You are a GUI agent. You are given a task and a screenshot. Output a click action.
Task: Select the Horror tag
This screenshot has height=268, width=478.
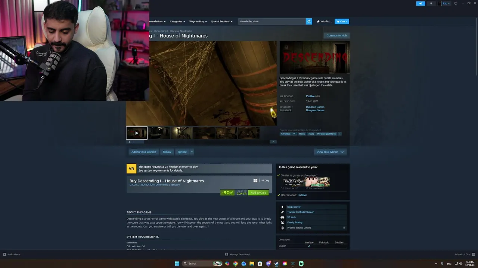(x=302, y=134)
